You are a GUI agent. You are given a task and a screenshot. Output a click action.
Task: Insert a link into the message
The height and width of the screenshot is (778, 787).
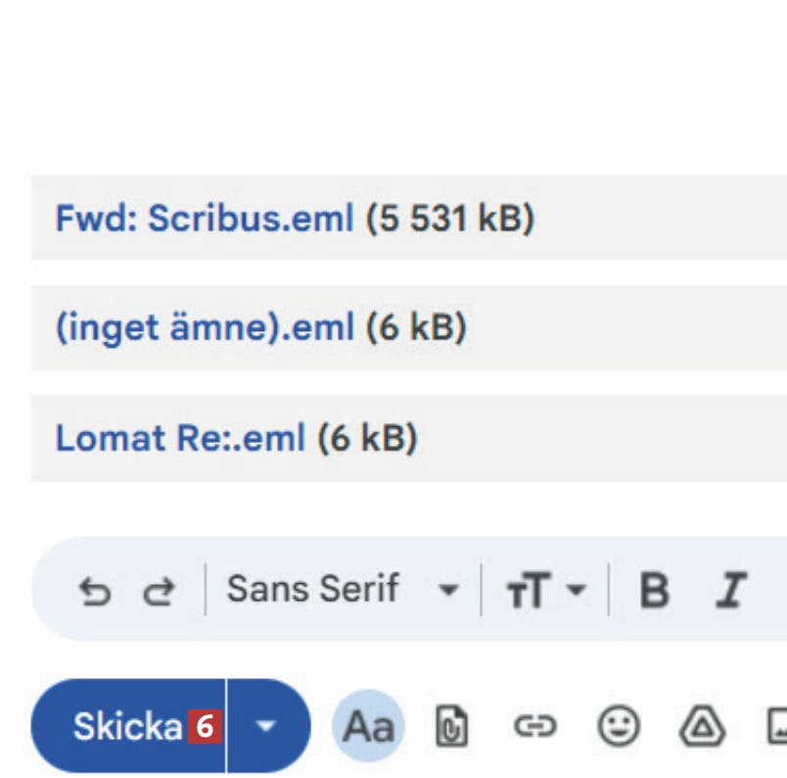534,727
